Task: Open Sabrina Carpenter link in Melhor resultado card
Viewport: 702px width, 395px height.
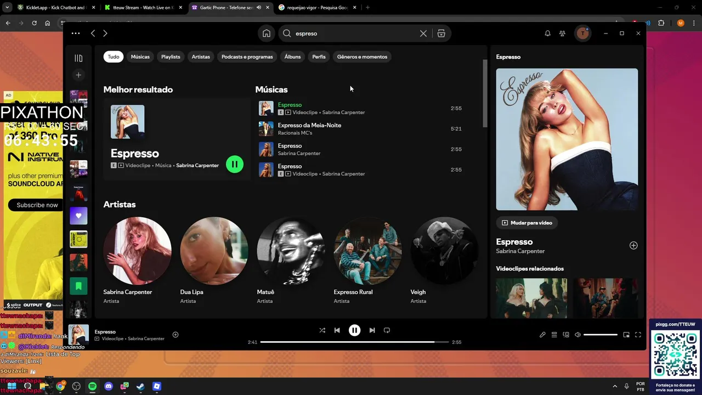Action: click(x=197, y=165)
